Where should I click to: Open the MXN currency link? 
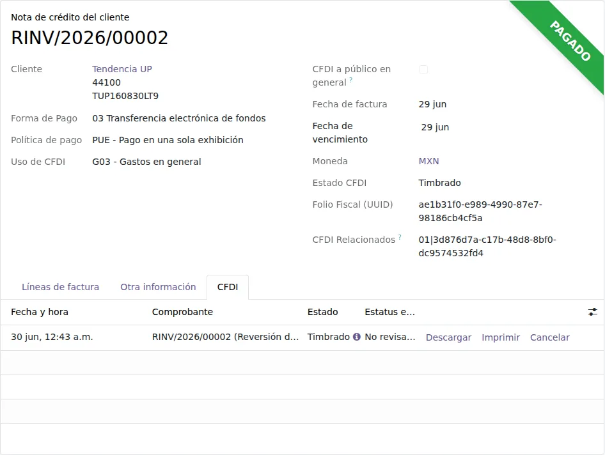(x=428, y=161)
